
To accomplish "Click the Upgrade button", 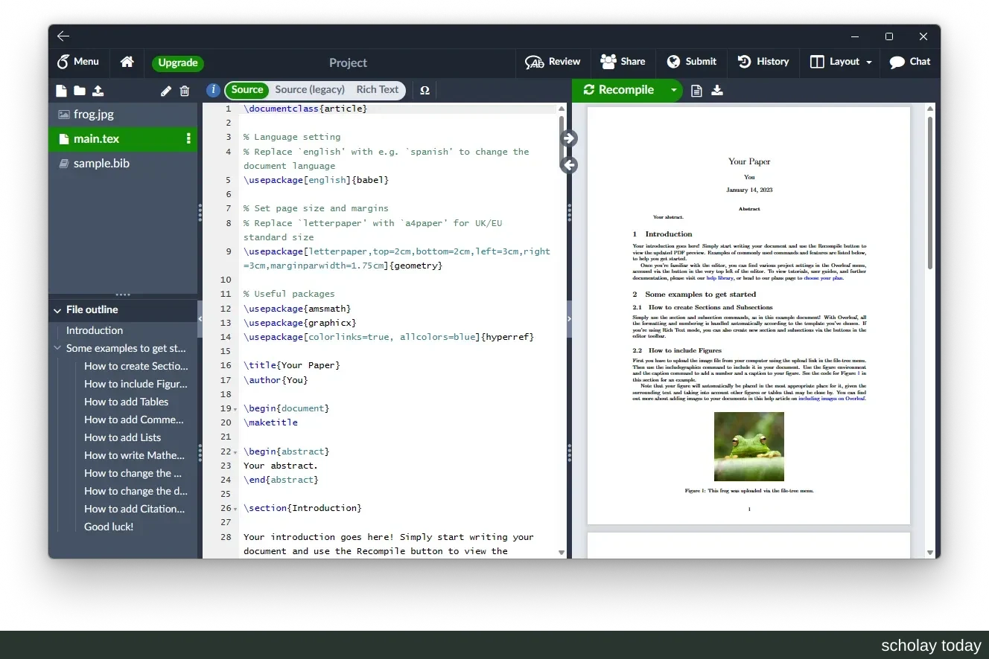I will [178, 62].
